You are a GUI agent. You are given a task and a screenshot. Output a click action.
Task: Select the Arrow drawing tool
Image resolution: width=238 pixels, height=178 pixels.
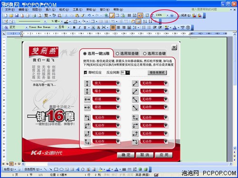point(50,169)
